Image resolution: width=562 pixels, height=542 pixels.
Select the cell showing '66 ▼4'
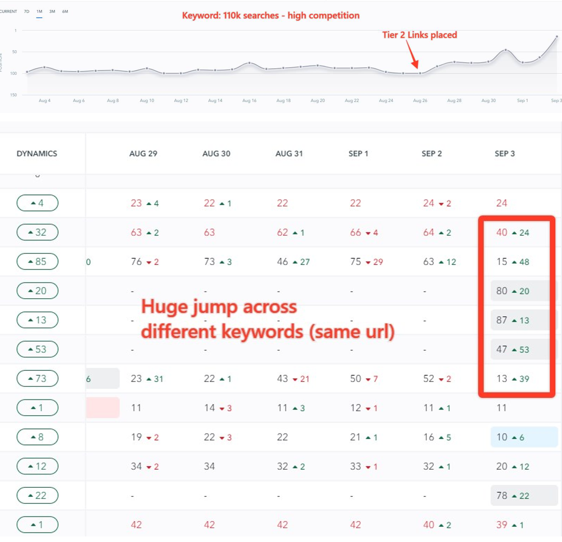(x=364, y=232)
